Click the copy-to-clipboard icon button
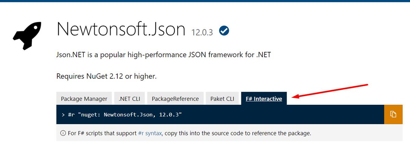The image size is (410, 161). tap(393, 114)
